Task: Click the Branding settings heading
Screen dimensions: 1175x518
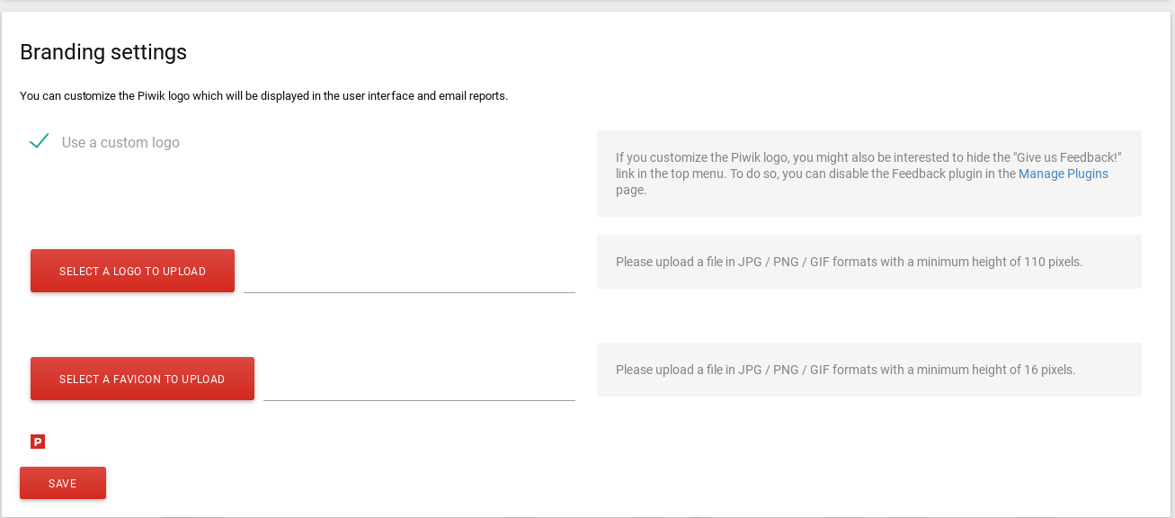Action: pyautogui.click(x=103, y=52)
